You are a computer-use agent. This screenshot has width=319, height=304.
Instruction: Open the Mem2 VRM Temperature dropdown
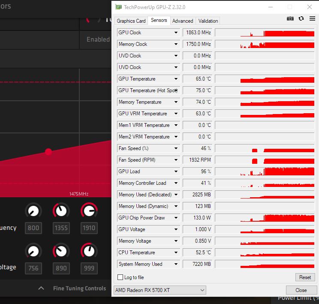coord(176,137)
